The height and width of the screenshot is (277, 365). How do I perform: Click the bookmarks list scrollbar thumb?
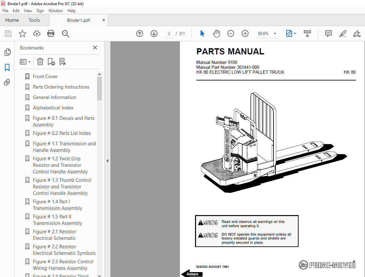[99, 89]
